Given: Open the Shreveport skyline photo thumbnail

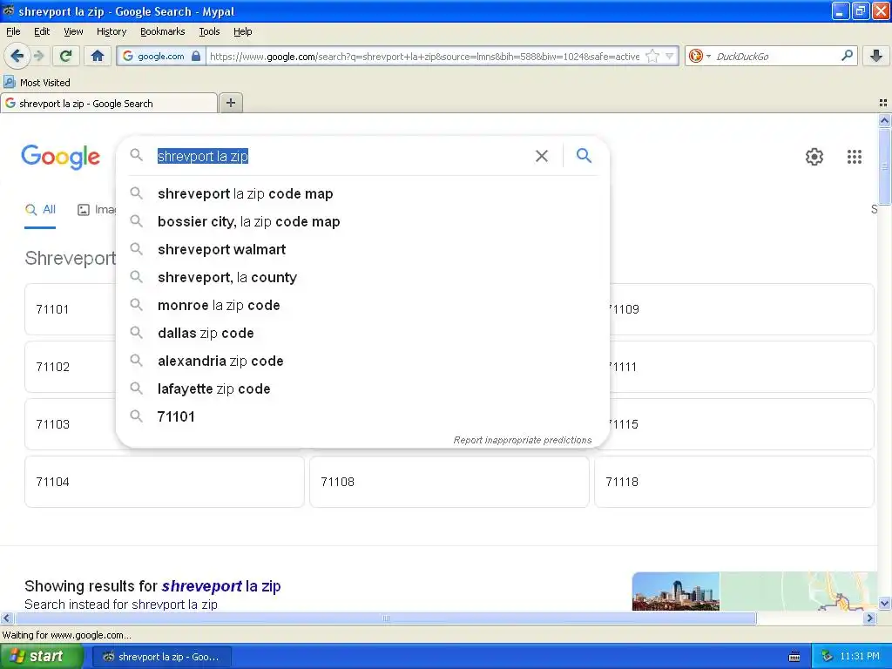Looking at the screenshot, I should (x=676, y=591).
